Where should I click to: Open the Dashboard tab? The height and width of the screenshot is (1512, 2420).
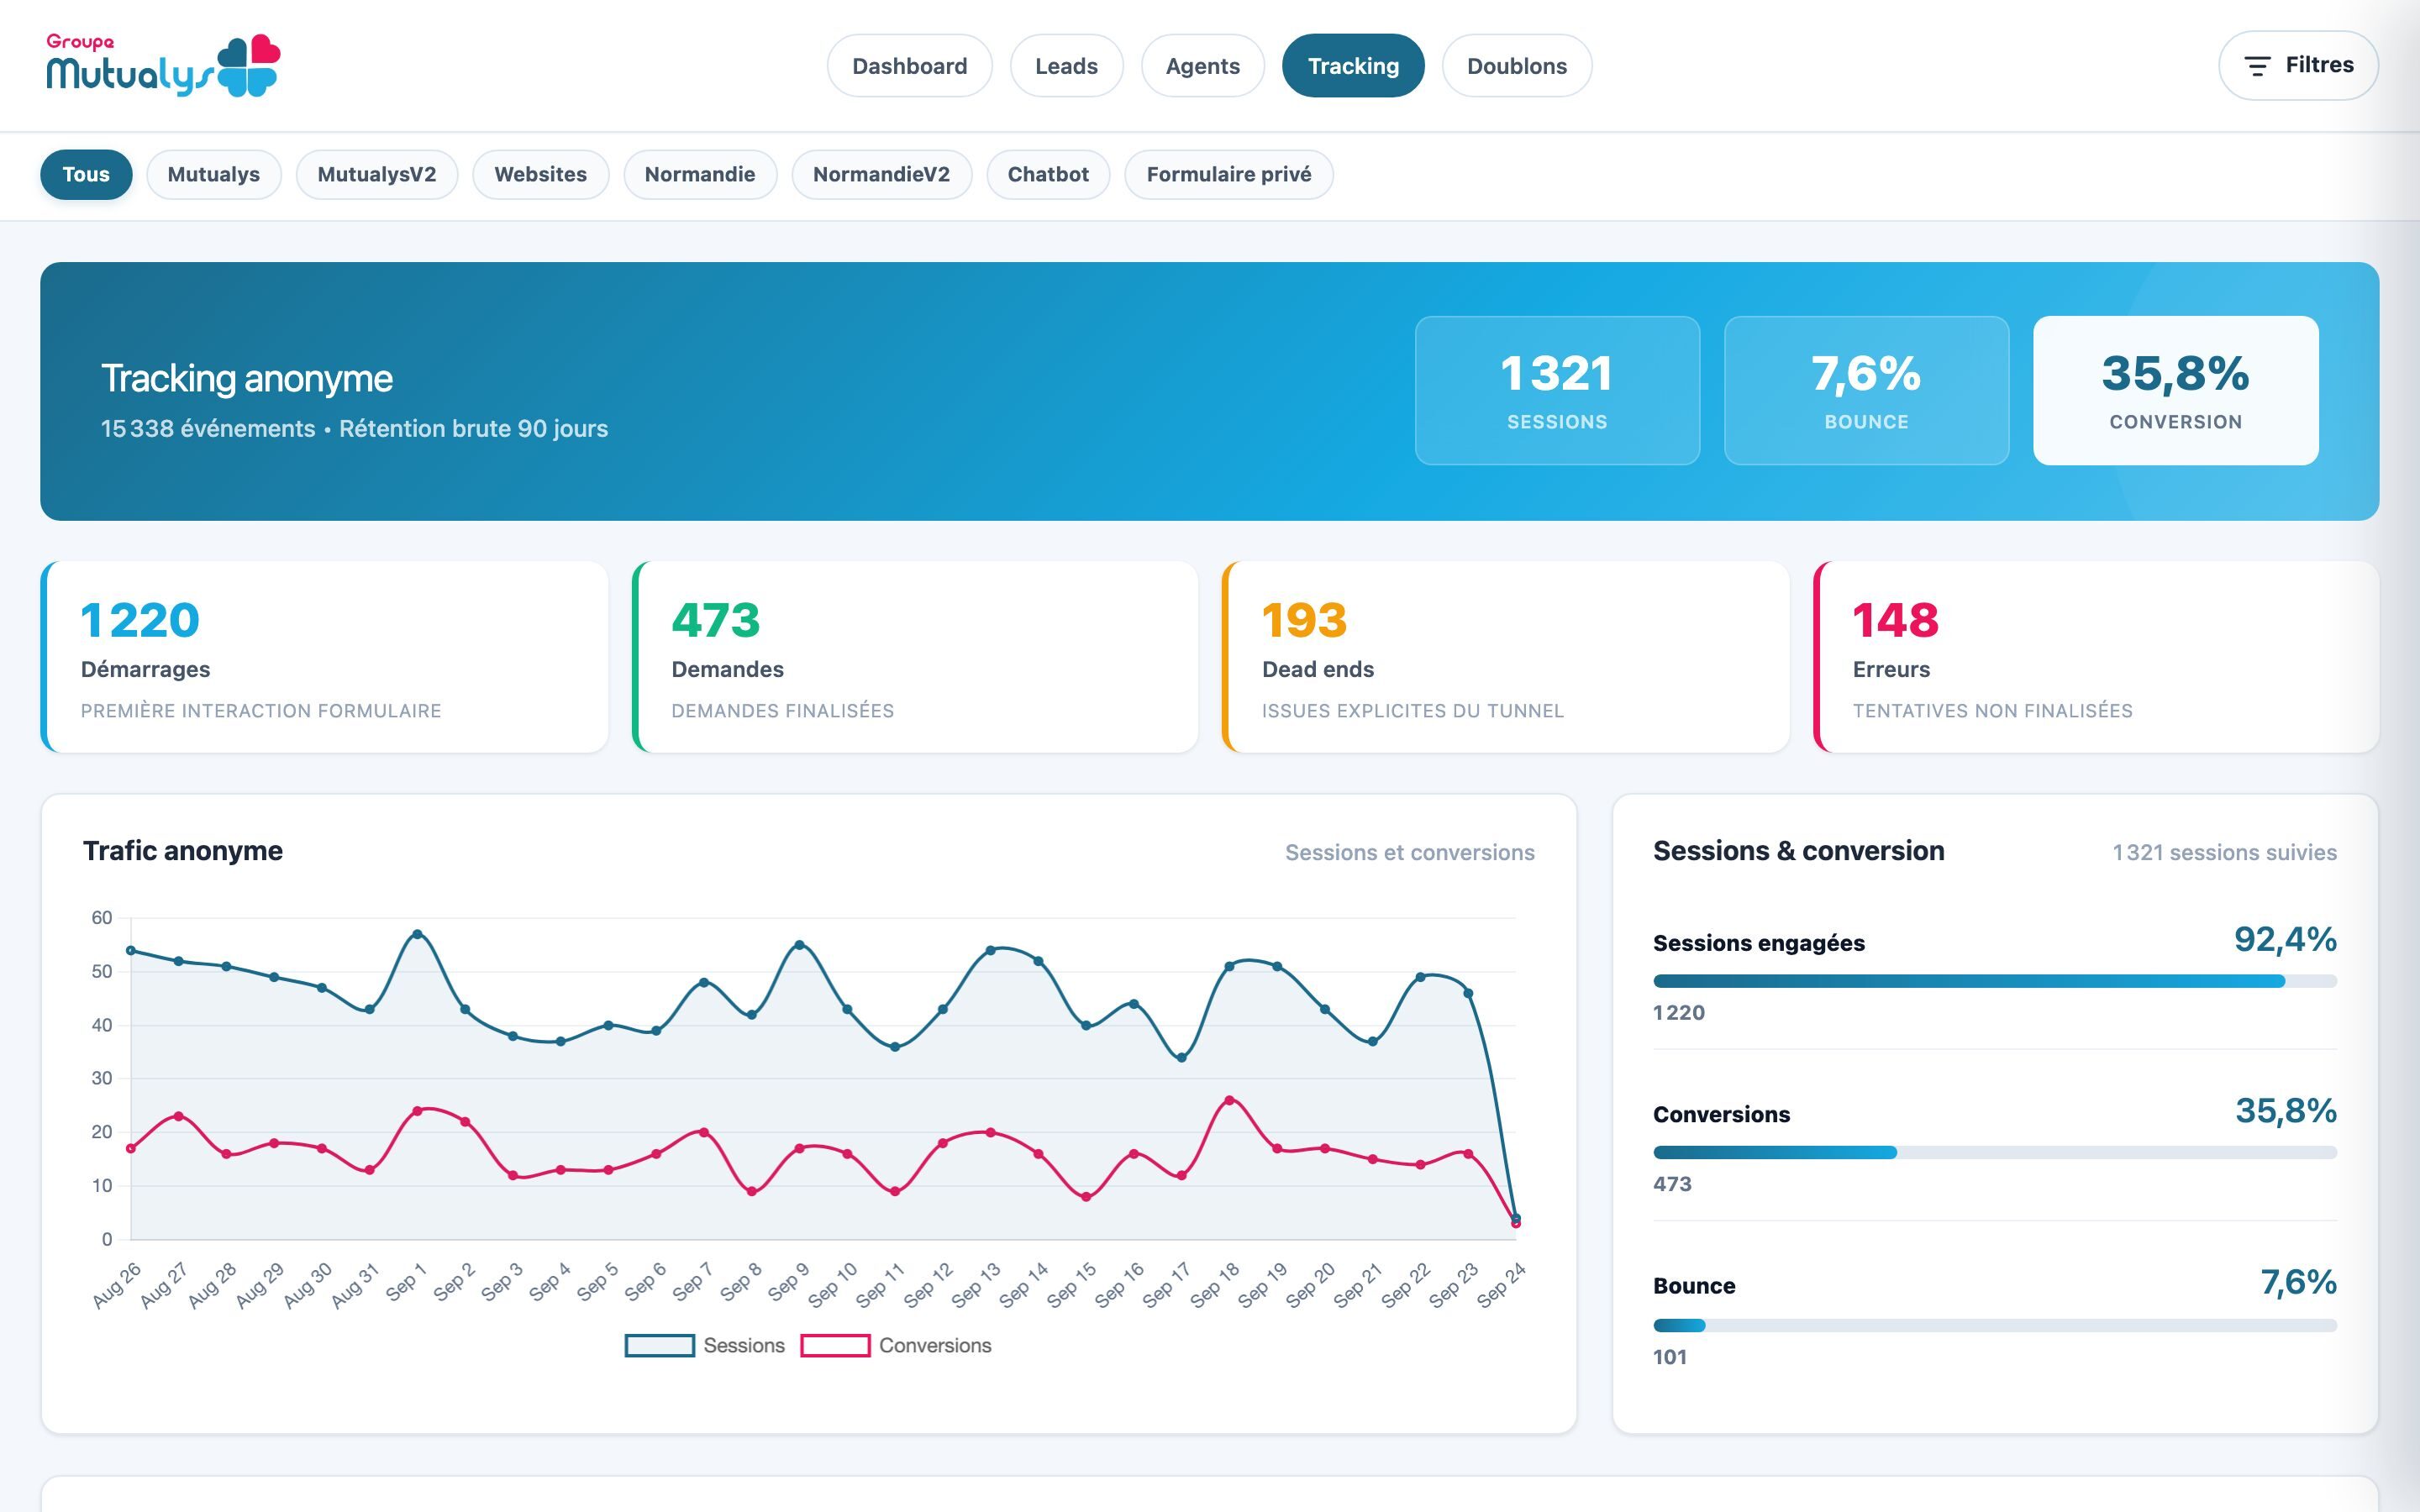[909, 66]
